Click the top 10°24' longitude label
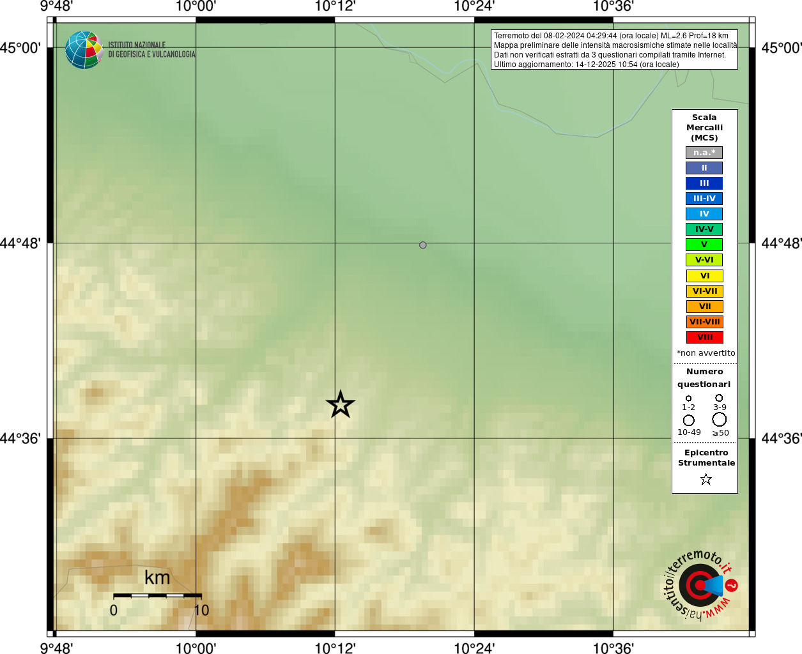This screenshot has height=654, width=802. [x=474, y=6]
